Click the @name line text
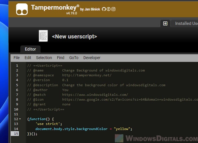198x143 pixels. (x=86, y=70)
